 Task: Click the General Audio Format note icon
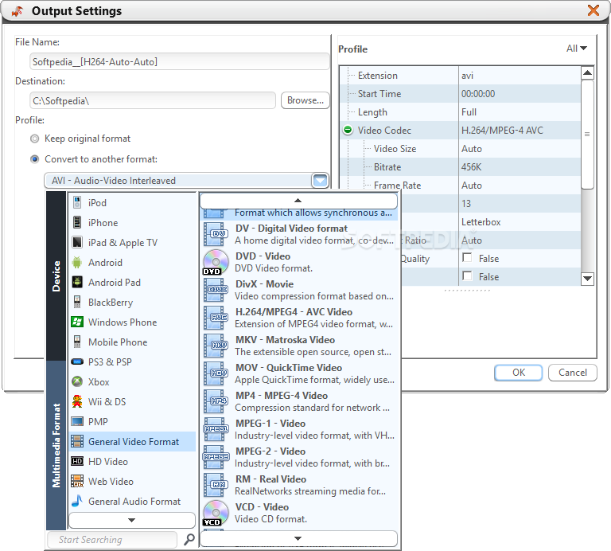click(x=77, y=501)
